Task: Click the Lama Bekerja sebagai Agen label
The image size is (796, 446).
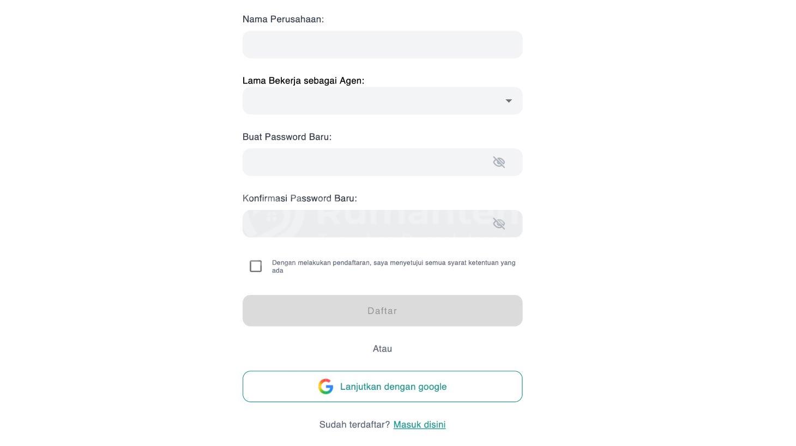Action: pos(303,81)
